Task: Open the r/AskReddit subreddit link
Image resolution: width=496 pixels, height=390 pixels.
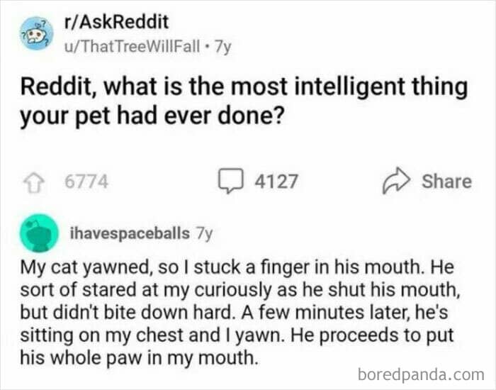Action: (x=116, y=22)
